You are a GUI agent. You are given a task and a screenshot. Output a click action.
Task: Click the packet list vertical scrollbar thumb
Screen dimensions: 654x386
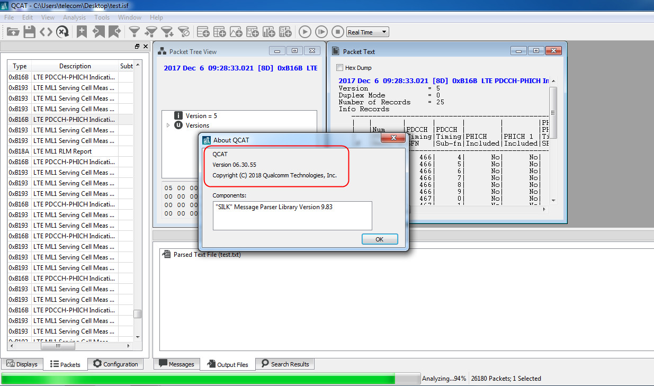pyautogui.click(x=138, y=314)
